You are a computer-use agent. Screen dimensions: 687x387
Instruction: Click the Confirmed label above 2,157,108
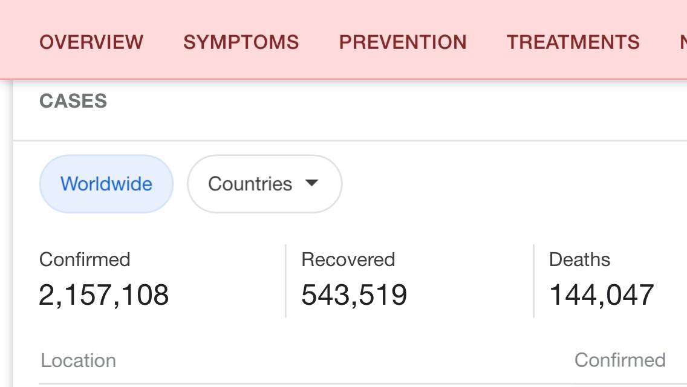(x=85, y=259)
